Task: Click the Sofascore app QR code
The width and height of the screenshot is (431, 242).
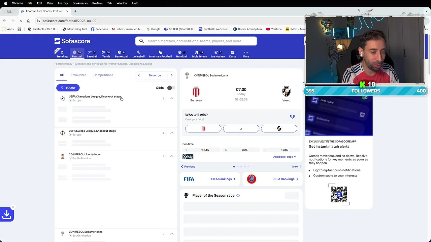Action: (339, 194)
